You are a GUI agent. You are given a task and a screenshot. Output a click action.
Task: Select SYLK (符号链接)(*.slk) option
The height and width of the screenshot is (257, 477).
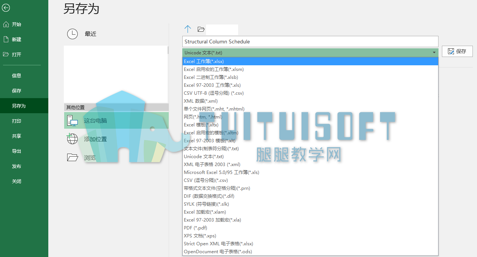(x=310, y=204)
